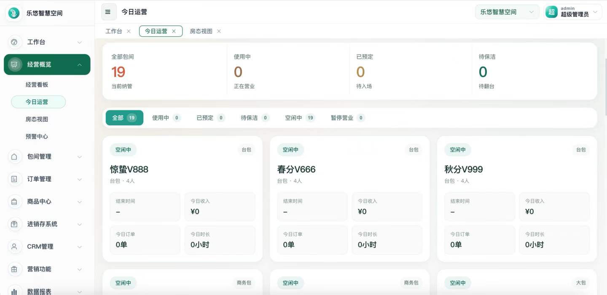Click the 进销存系统 box icon
Image resolution: width=607 pixels, height=295 pixels.
pos(14,224)
